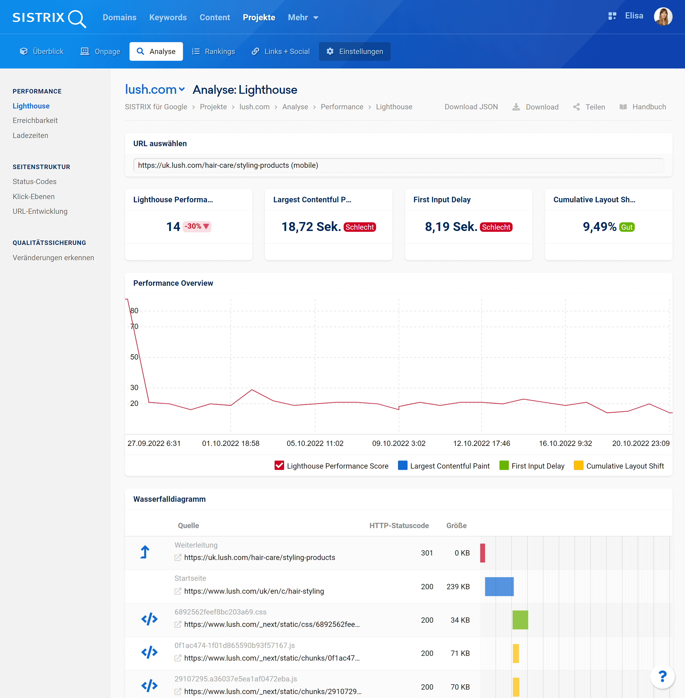Image resolution: width=685 pixels, height=698 pixels.
Task: Click the Quelle column header
Action: point(188,525)
